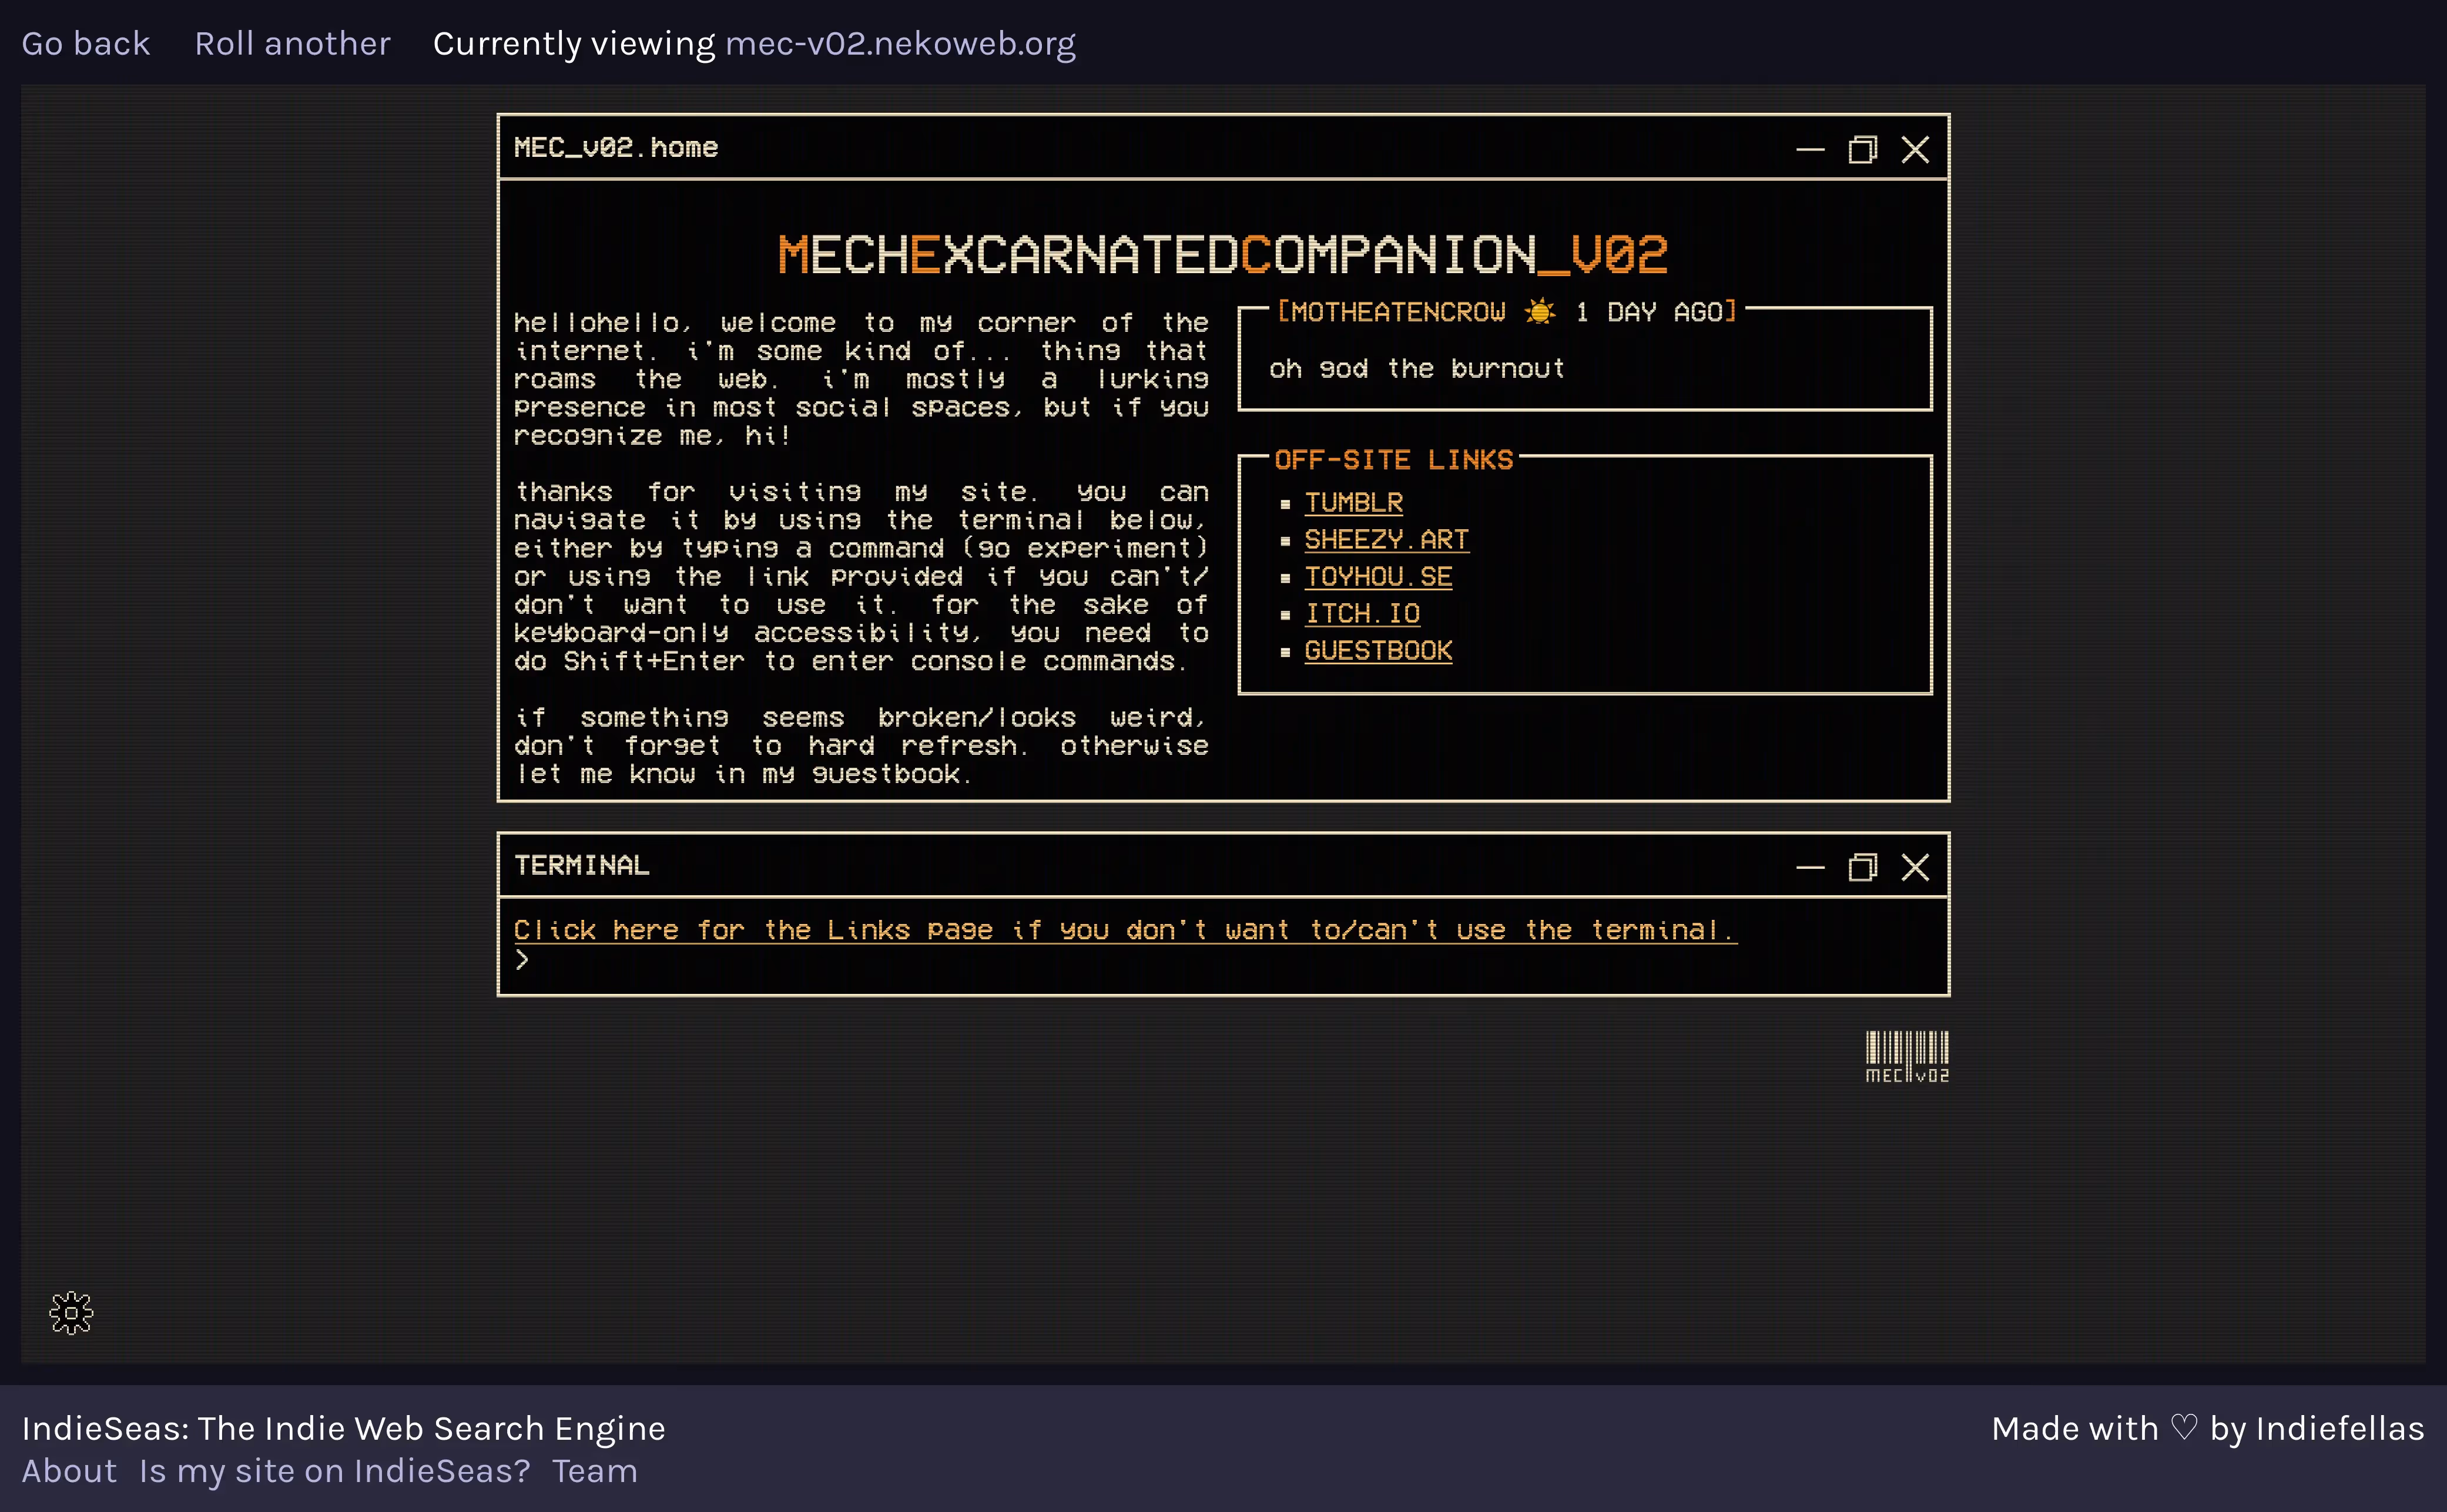Open the TUMBLR off-site link

point(1353,502)
